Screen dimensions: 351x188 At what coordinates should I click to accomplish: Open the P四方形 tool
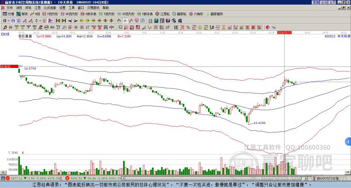coord(50,14)
